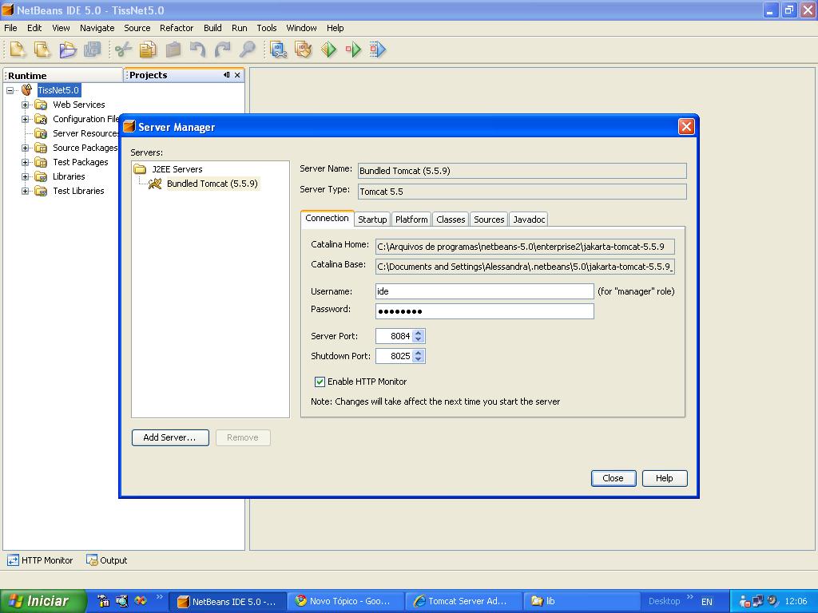The width and height of the screenshot is (818, 613).
Task: Click the Open Project toolbar icon
Action: coord(67,49)
